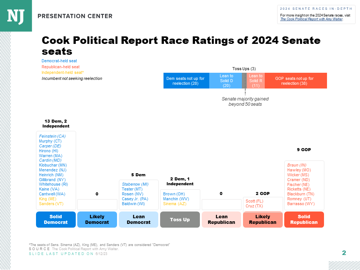Click Sinema (AZ) in the Toss Up list
This screenshot has height=270, width=360.
[175, 204]
